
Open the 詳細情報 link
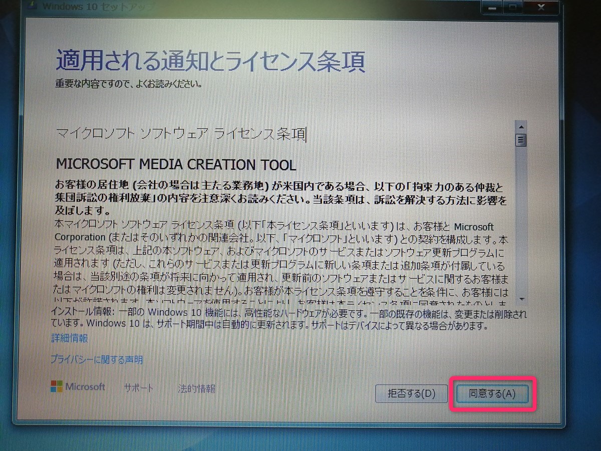[70, 339]
